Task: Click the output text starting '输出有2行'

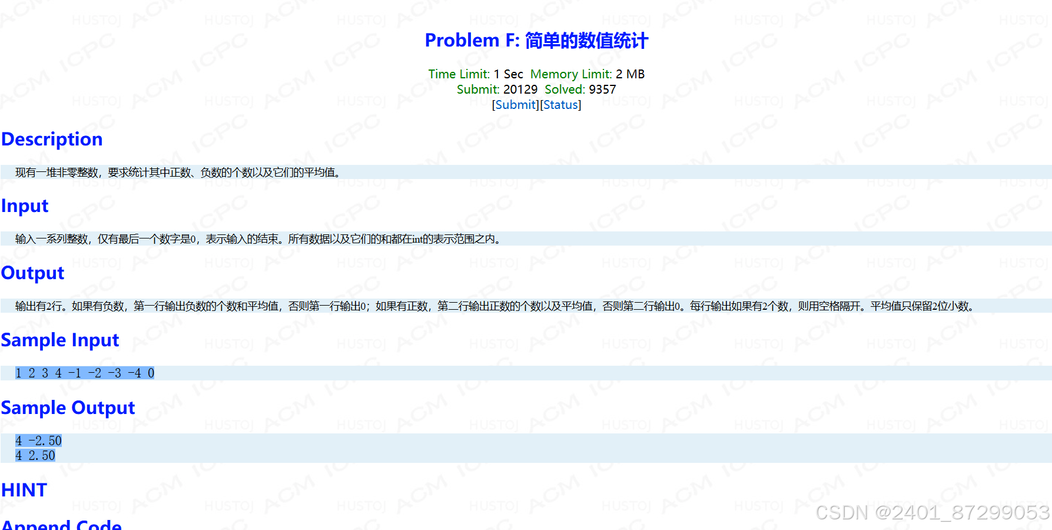Action: tap(495, 306)
